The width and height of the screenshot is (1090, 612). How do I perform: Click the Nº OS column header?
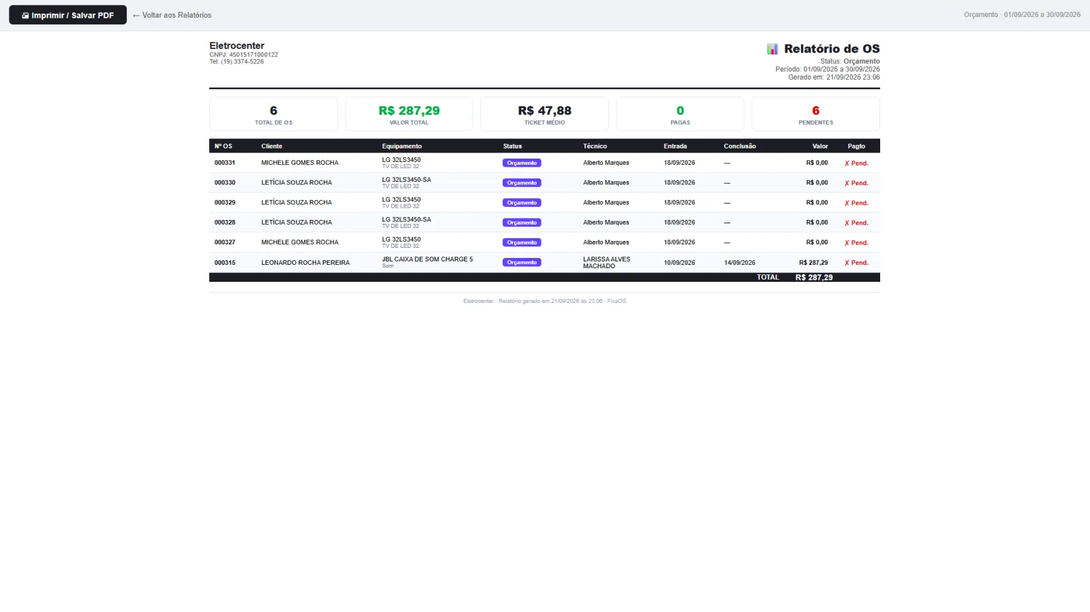(223, 146)
